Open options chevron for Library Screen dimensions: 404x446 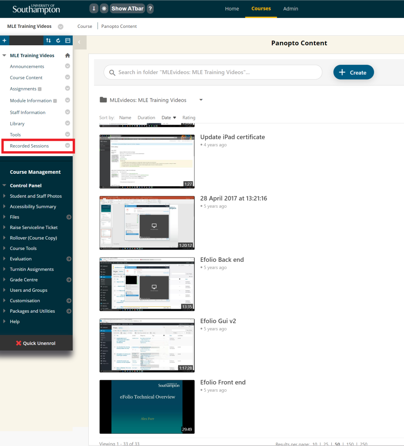click(67, 123)
